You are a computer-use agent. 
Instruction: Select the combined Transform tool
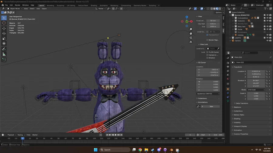4,44
